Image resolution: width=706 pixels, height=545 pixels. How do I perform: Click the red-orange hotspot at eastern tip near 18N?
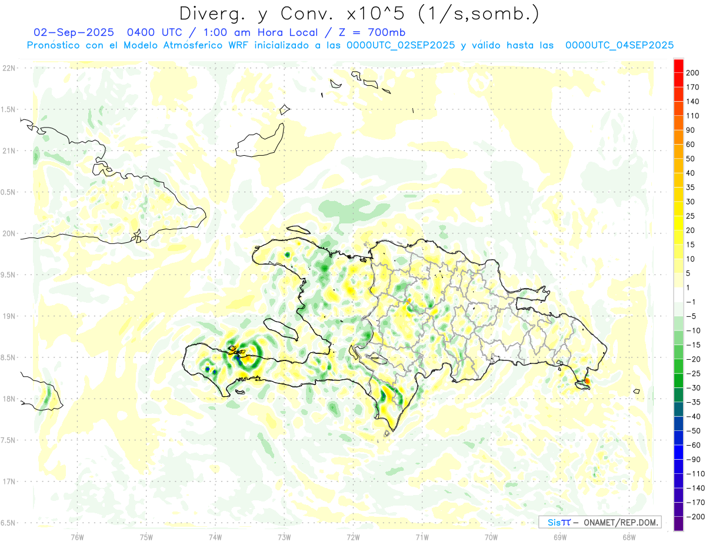[587, 382]
